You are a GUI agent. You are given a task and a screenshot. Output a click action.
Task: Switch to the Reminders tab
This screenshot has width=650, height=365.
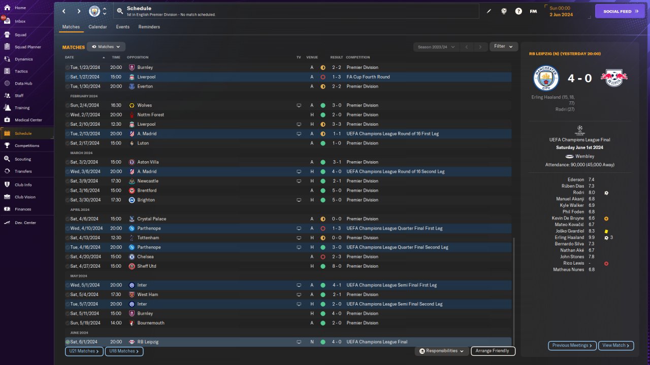tap(149, 27)
